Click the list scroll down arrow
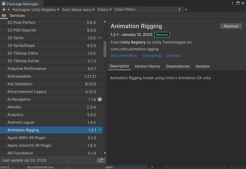246x169 pixels. (x=105, y=153)
